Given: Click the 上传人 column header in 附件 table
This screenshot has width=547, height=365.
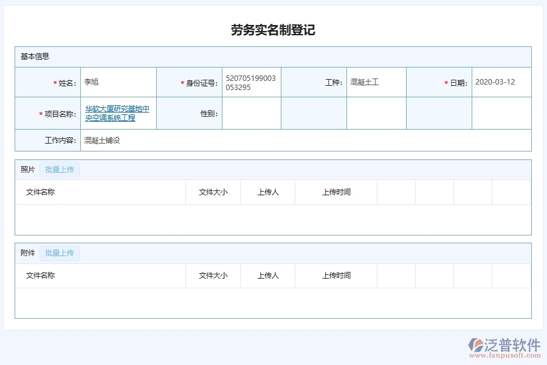Looking at the screenshot, I should 267,275.
